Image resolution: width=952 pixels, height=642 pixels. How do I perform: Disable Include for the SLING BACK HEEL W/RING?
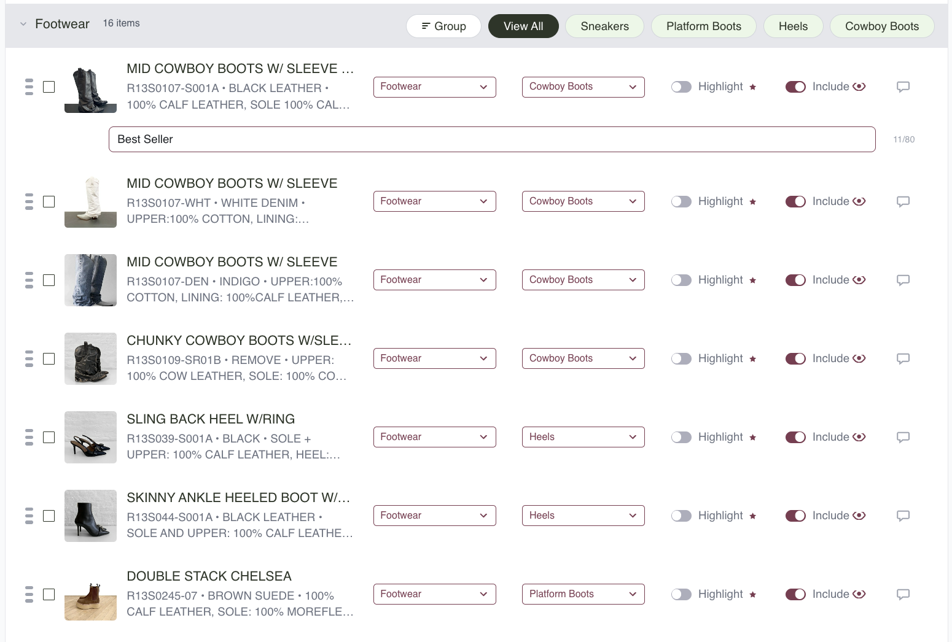pos(795,437)
